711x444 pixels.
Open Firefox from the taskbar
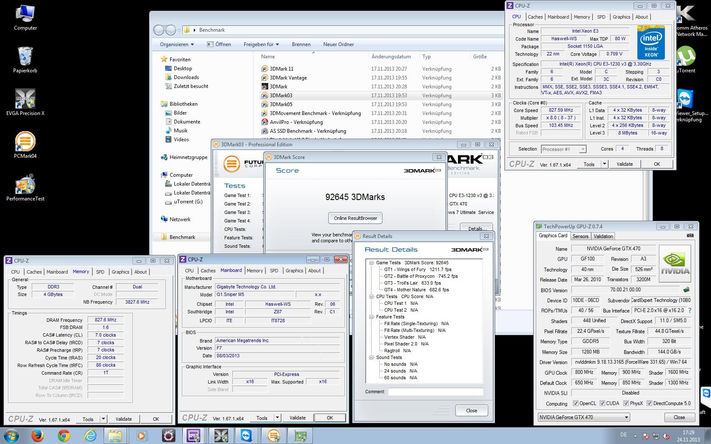tap(38, 435)
